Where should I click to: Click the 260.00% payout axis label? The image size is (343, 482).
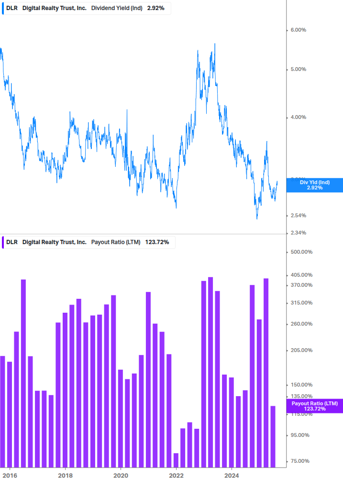pyautogui.click(x=301, y=324)
